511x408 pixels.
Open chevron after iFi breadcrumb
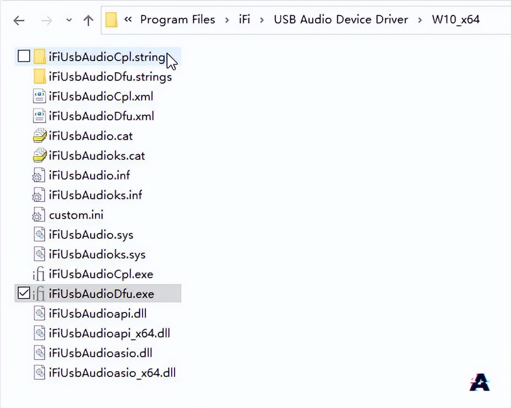[262, 20]
